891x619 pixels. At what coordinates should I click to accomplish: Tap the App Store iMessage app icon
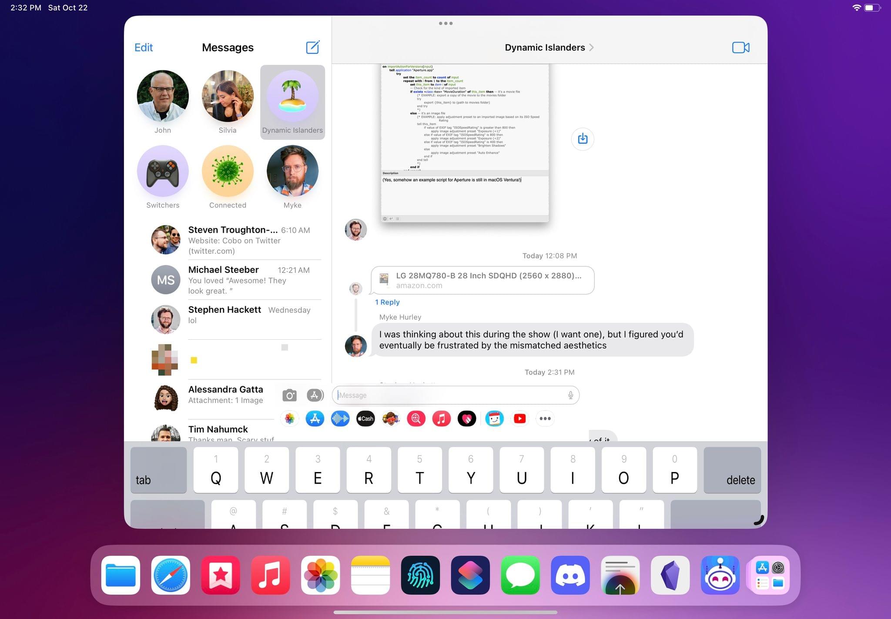(315, 418)
